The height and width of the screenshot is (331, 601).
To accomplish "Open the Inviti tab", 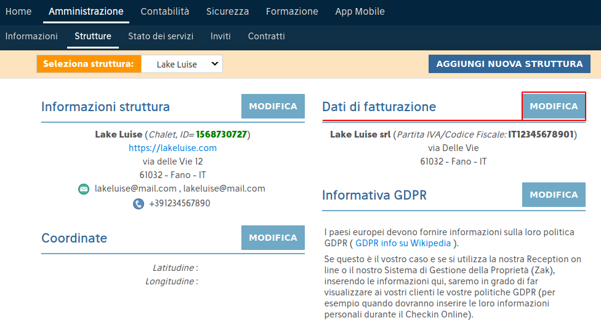I will coord(220,36).
